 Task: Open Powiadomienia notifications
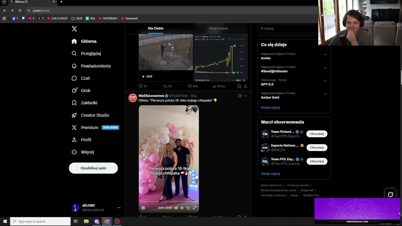coord(91,66)
